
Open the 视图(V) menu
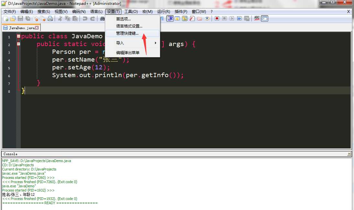coord(61,12)
